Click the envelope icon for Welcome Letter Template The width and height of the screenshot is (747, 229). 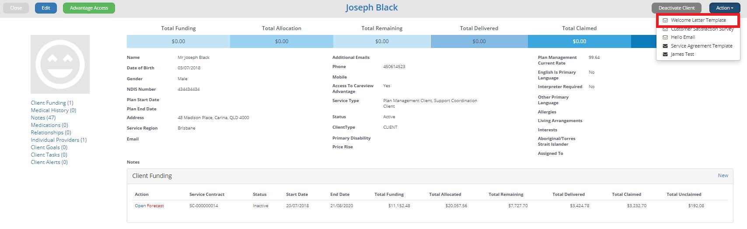point(665,21)
